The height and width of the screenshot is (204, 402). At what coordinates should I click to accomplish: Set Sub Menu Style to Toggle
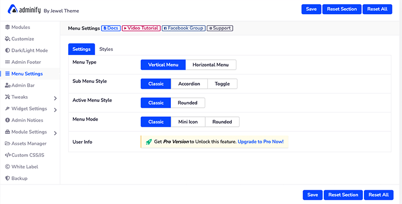222,84
